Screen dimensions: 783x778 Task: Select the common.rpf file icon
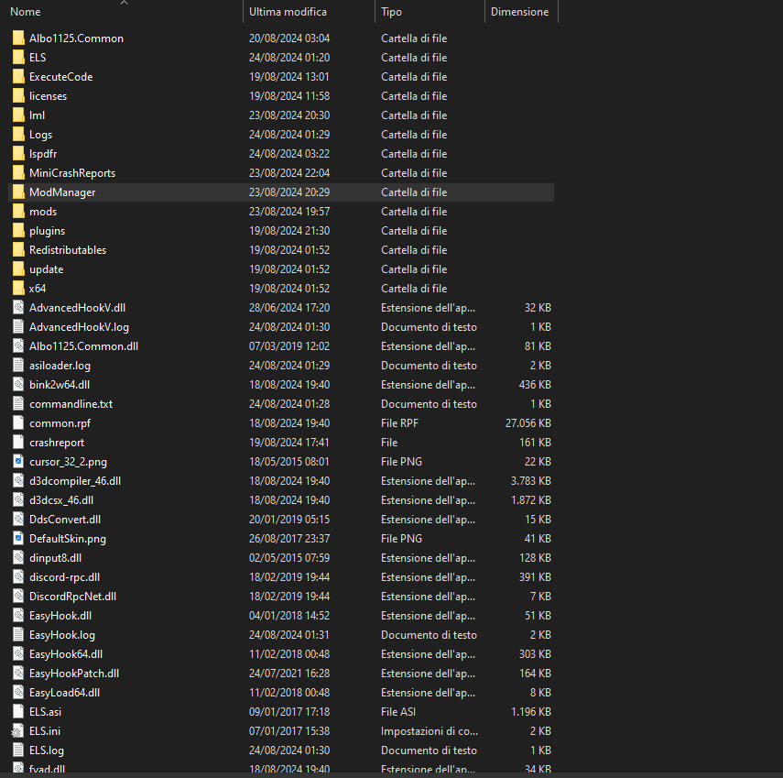[18, 423]
